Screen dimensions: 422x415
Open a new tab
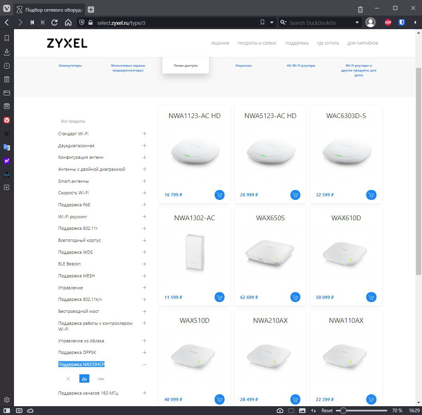pos(91,10)
